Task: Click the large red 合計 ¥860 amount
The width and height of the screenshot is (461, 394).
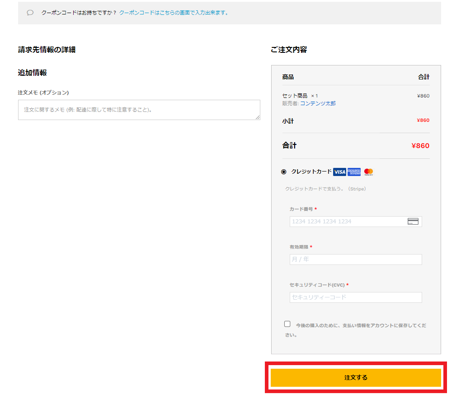Action: pos(420,146)
